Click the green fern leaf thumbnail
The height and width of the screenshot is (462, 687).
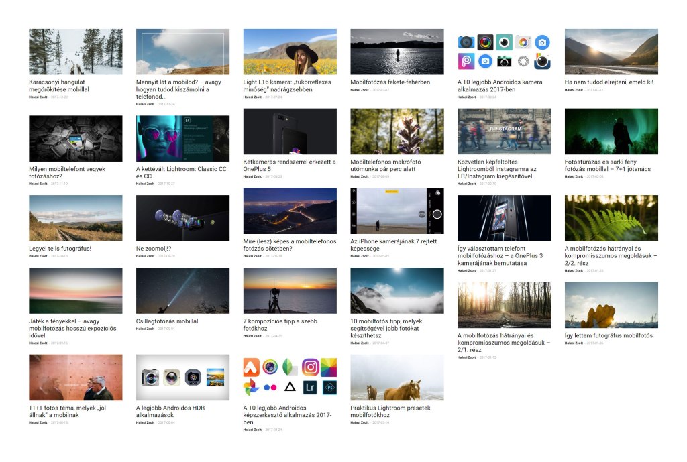tap(611, 218)
